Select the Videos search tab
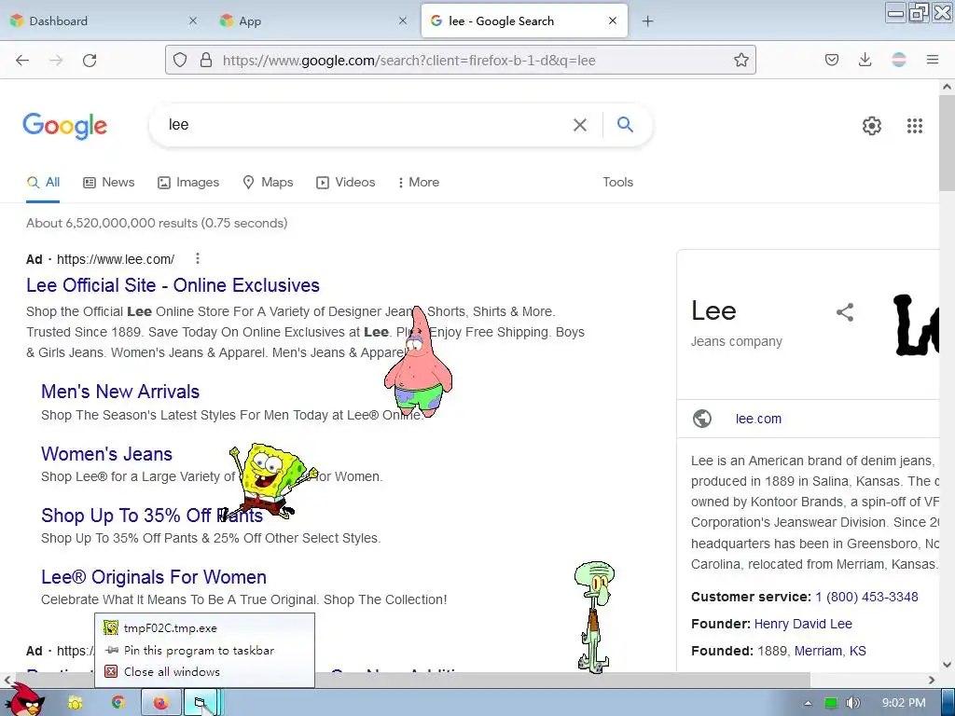This screenshot has height=716, width=955. [x=345, y=182]
